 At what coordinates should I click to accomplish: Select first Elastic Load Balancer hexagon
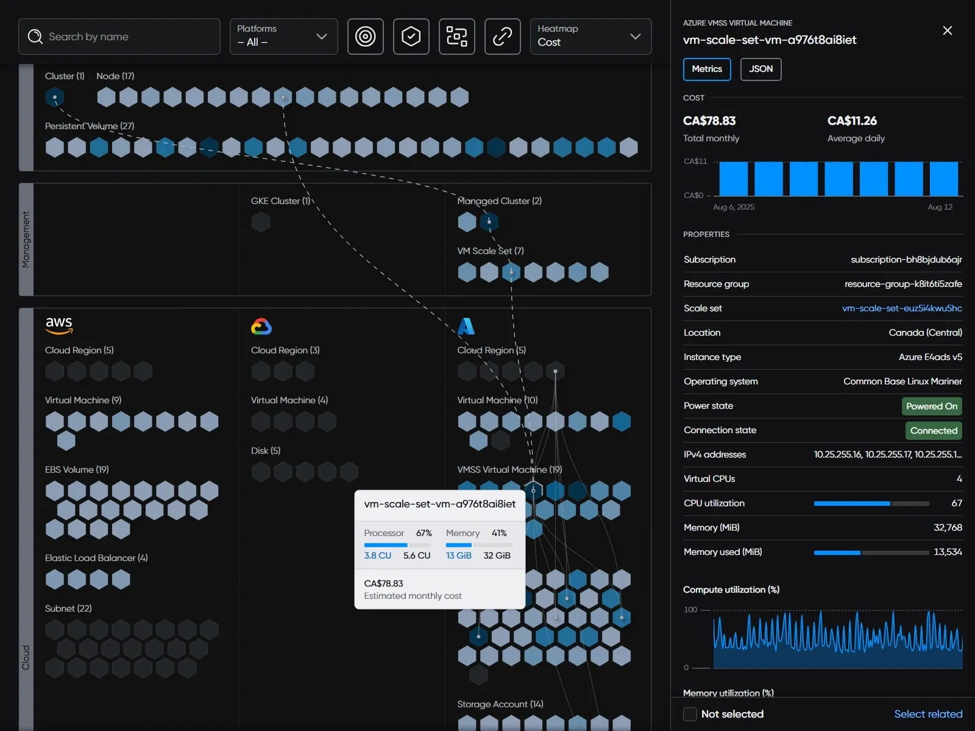click(x=55, y=579)
